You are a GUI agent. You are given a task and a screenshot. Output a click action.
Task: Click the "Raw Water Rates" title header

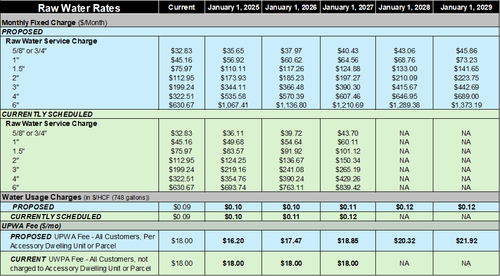click(x=79, y=8)
